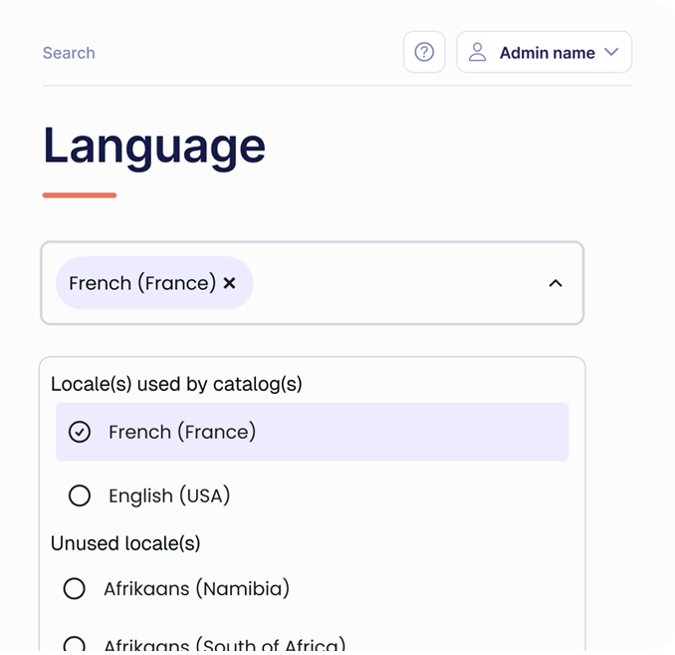The height and width of the screenshot is (655, 675).
Task: Click inside the language multiselect box
Action: [398, 283]
